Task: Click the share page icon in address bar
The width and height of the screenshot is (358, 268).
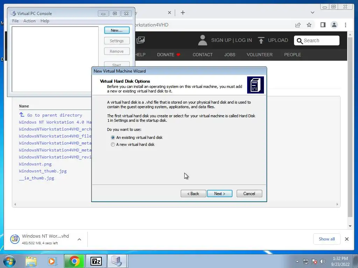Action: pos(298,25)
